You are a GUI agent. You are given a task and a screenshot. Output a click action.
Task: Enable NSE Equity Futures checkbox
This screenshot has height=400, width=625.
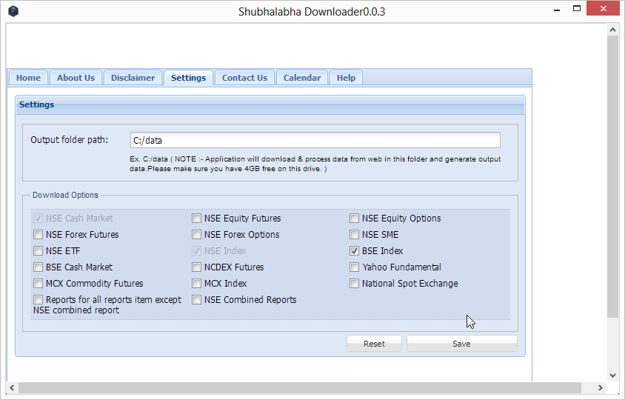[196, 218]
